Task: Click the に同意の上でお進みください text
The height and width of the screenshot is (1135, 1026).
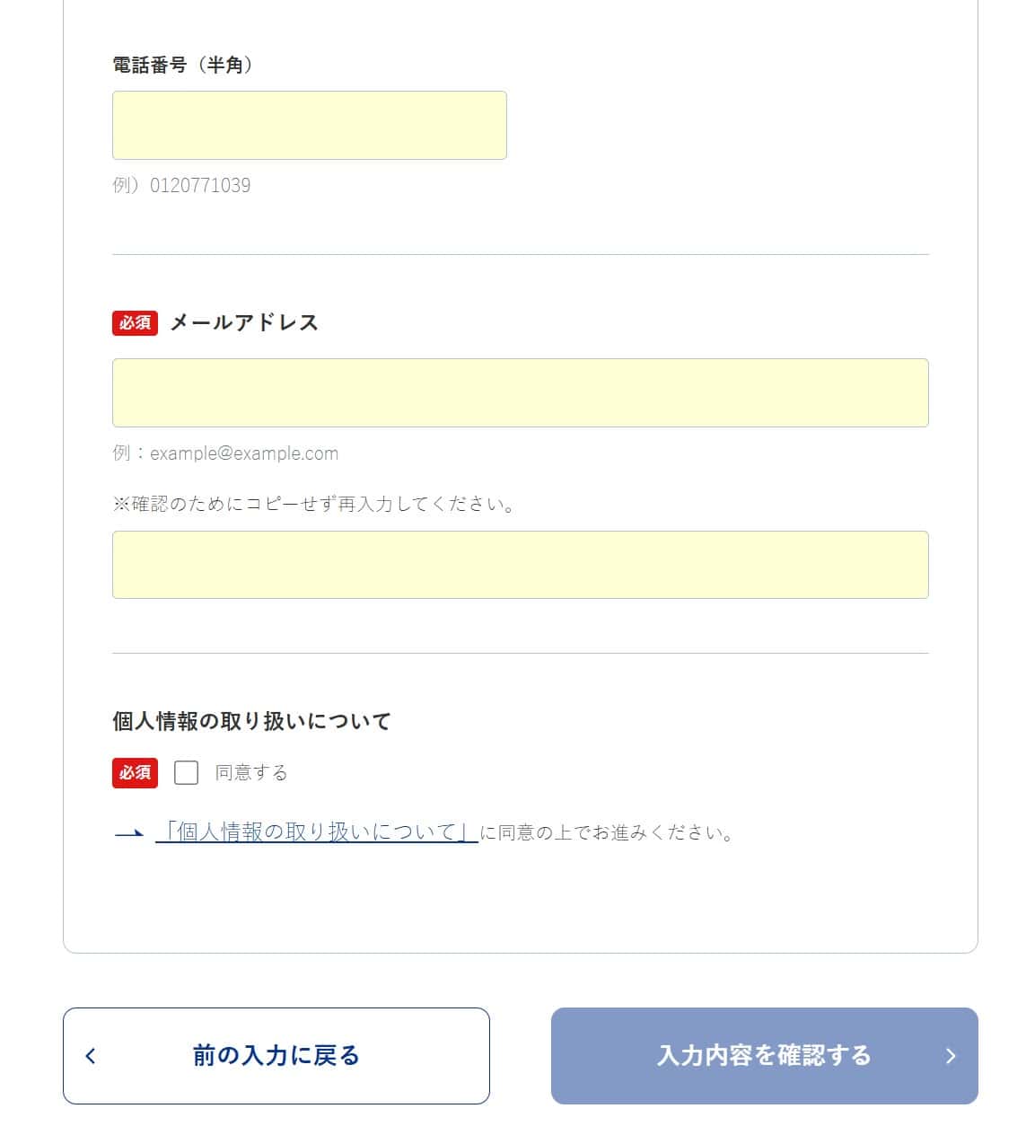Action: point(608,833)
